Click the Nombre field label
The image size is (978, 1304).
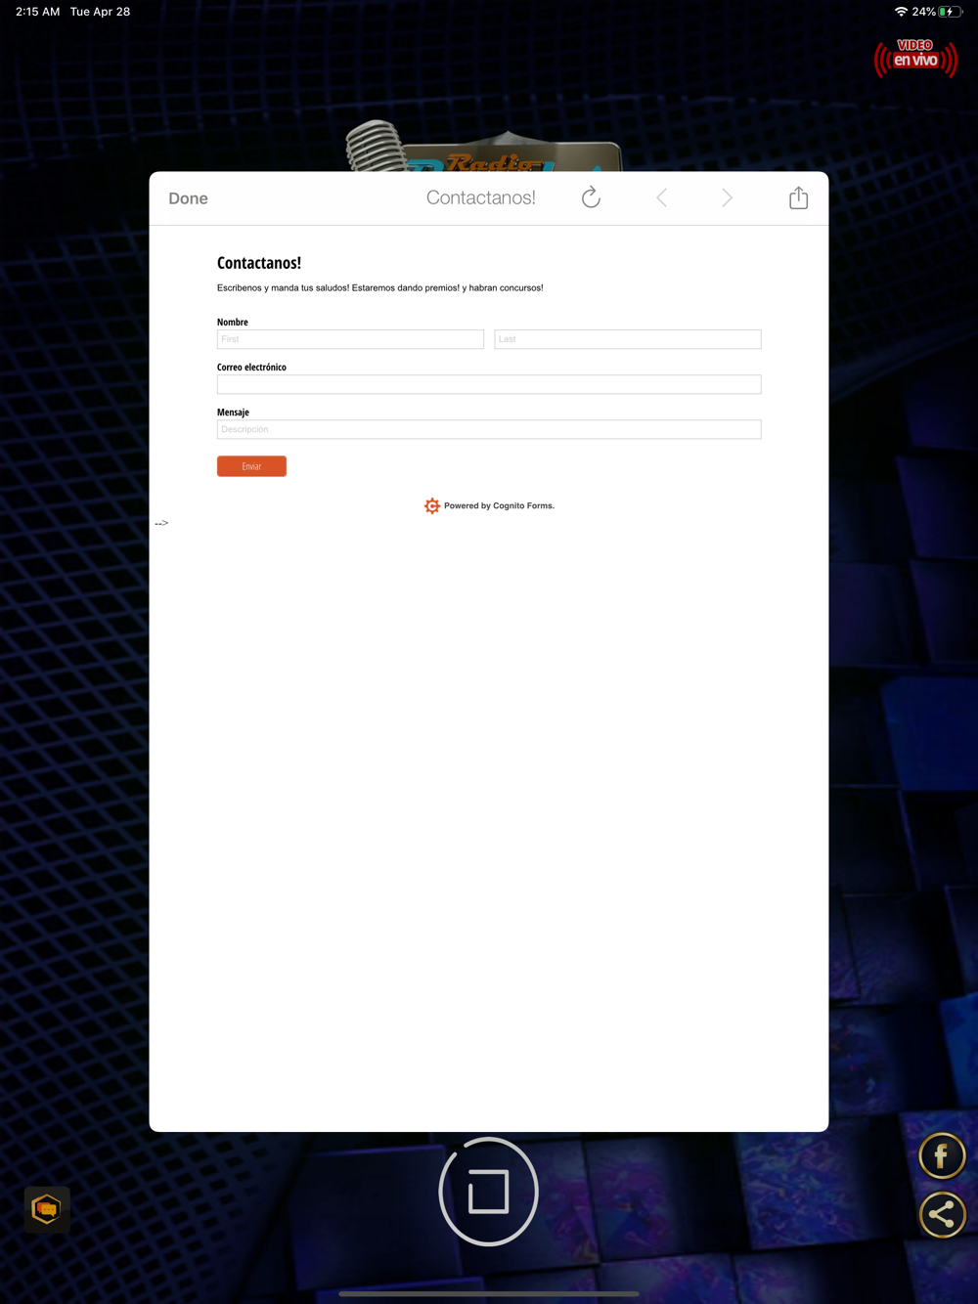[x=233, y=322]
